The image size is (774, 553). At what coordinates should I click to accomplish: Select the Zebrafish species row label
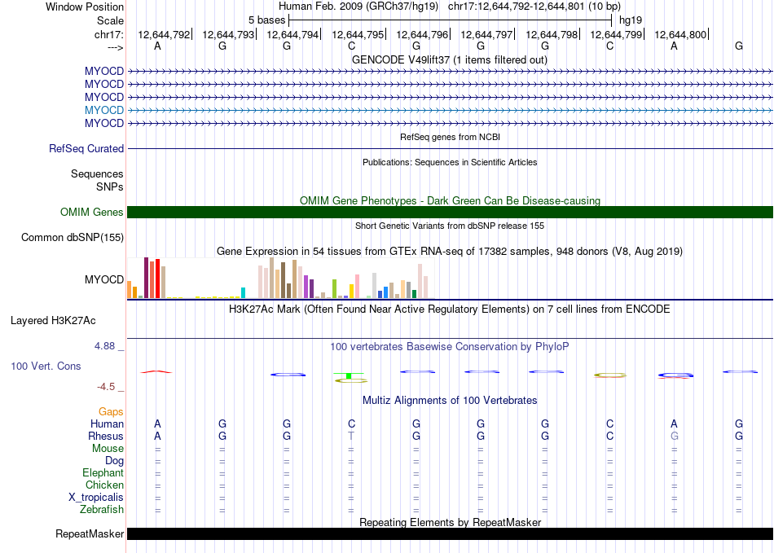tap(103, 510)
